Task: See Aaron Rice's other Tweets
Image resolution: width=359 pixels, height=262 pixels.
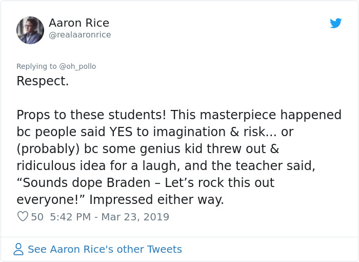Action: pos(105,250)
